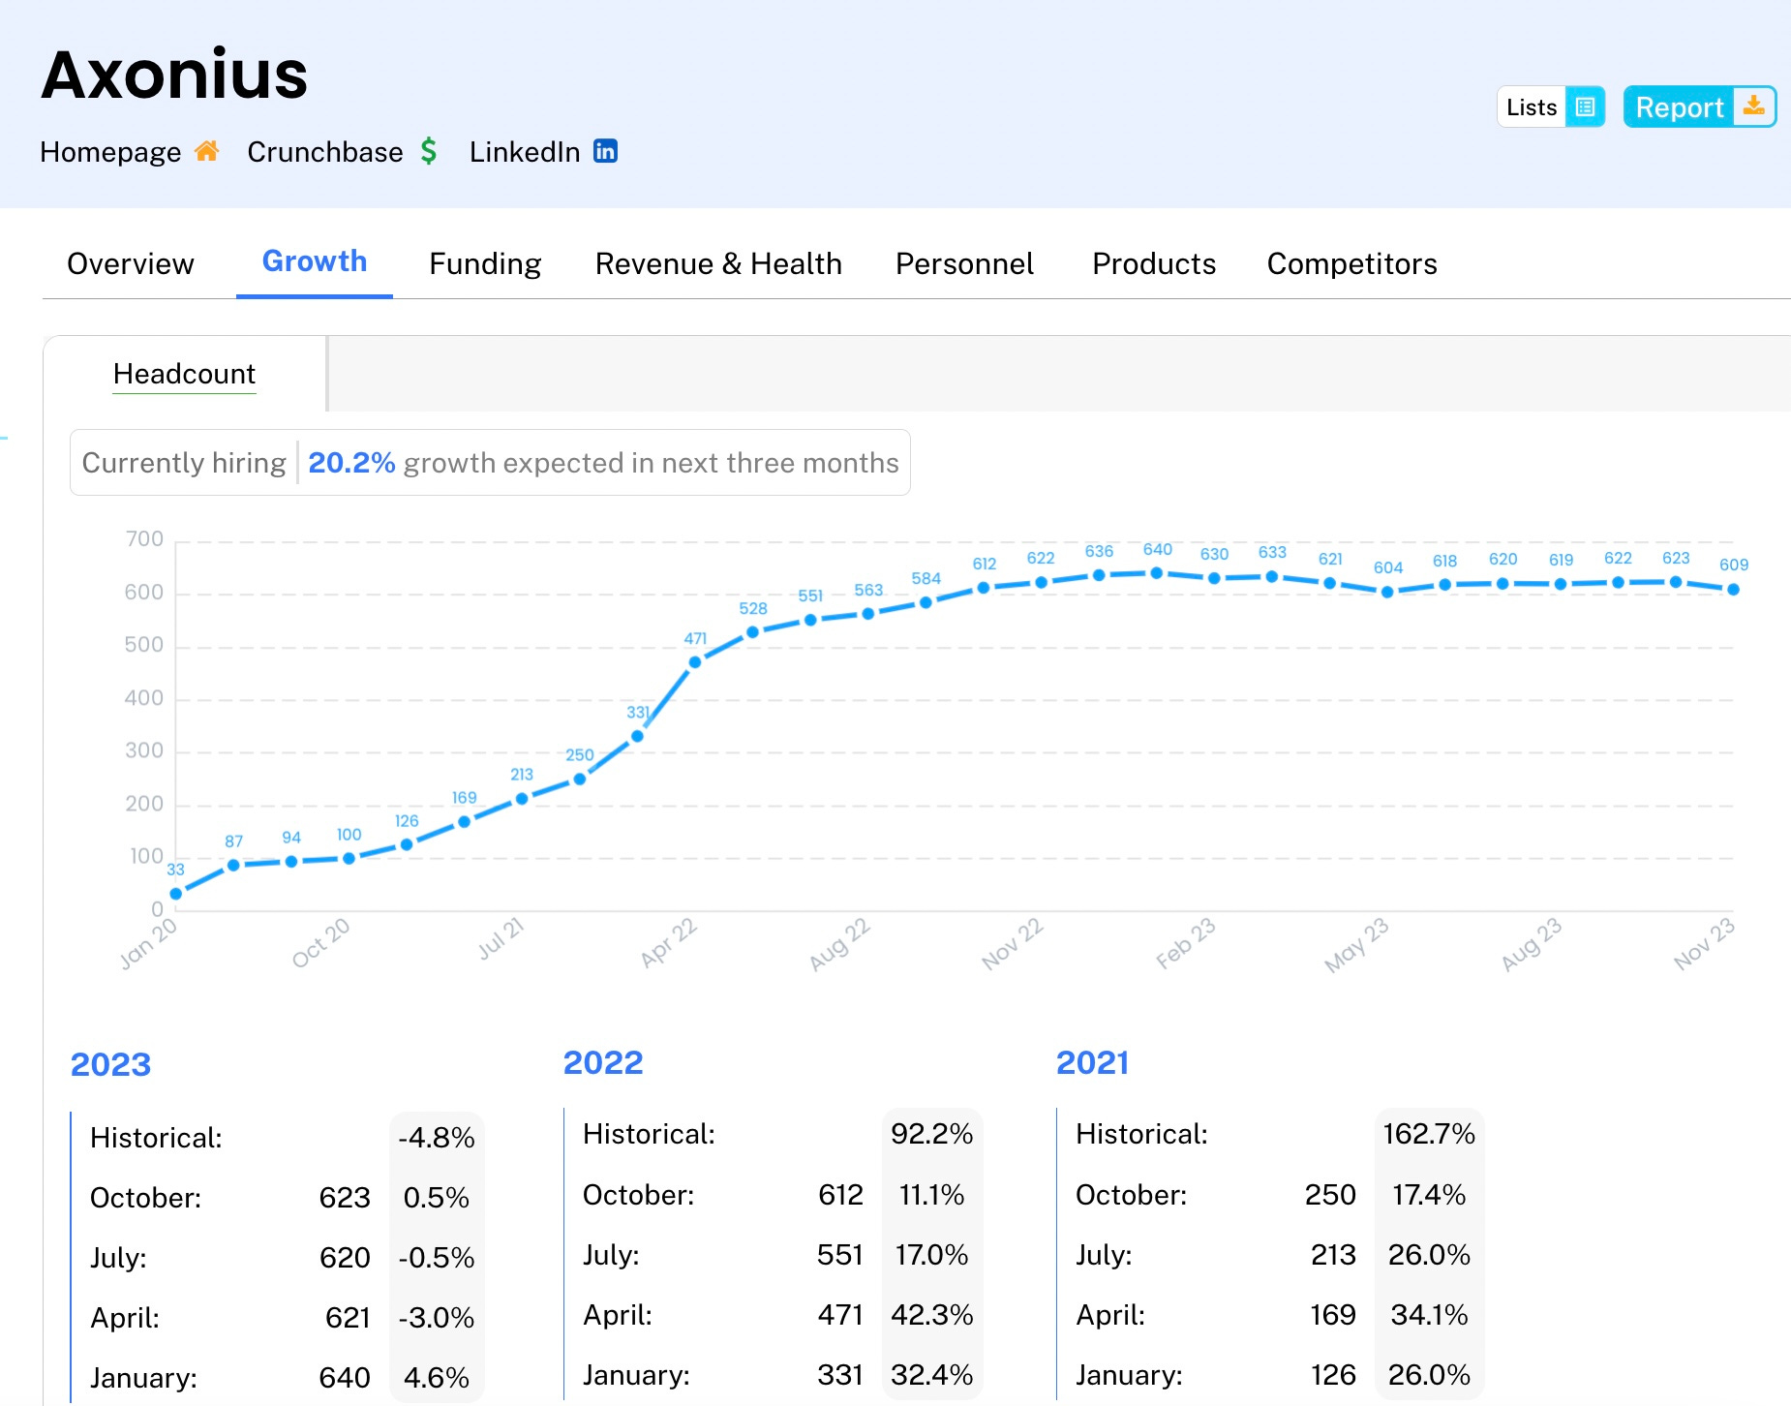Click the Currently hiring label

tap(184, 463)
